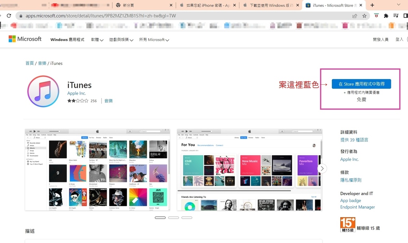
Task: Switch to the 下載並使用 Windows 版 iTunes tab
Action: pos(271,5)
